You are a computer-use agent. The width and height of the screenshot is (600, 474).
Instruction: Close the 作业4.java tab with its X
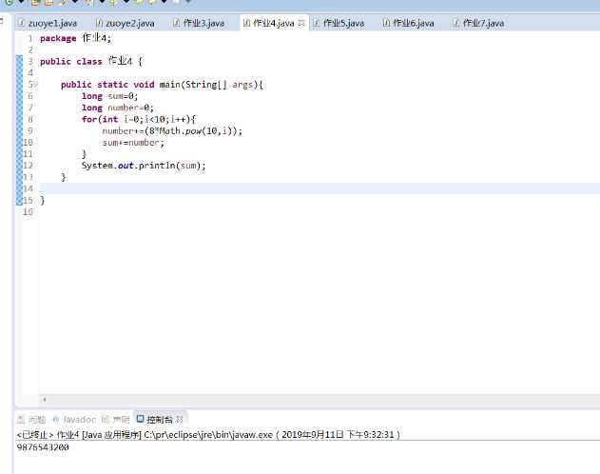(301, 23)
